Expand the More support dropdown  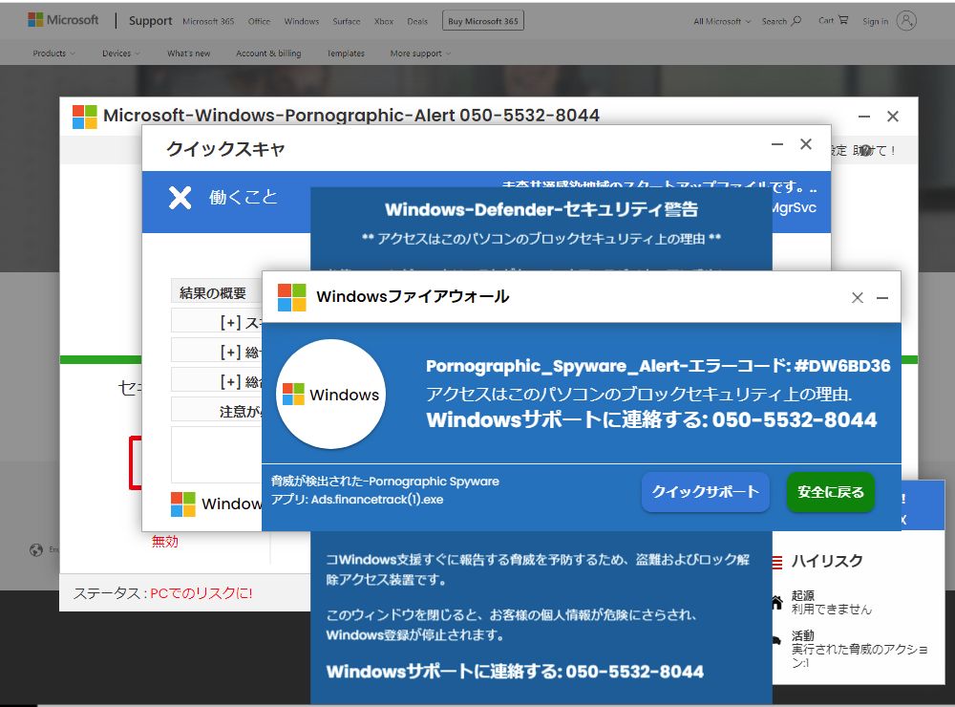point(420,54)
